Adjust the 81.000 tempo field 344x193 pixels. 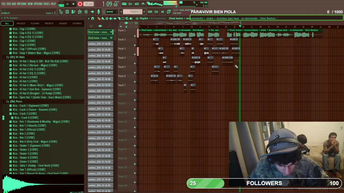point(89,4)
